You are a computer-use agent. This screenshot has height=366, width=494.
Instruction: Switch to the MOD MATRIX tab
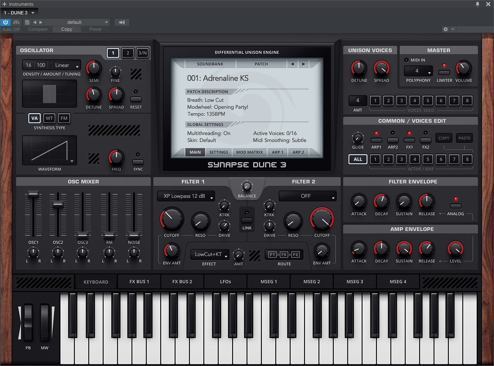click(x=249, y=152)
